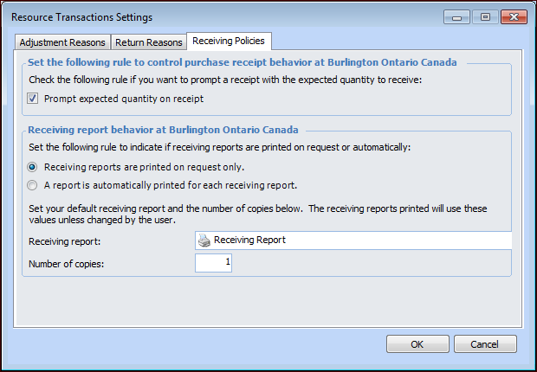
Task: Click the 'Receiving report:' field label
Action: pos(65,241)
